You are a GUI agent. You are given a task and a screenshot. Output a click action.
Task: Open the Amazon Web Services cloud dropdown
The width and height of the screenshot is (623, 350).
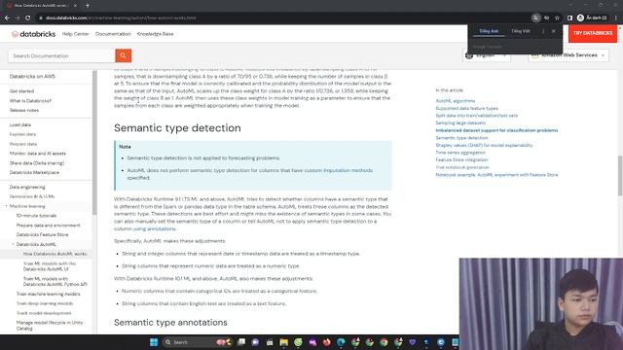(x=568, y=55)
